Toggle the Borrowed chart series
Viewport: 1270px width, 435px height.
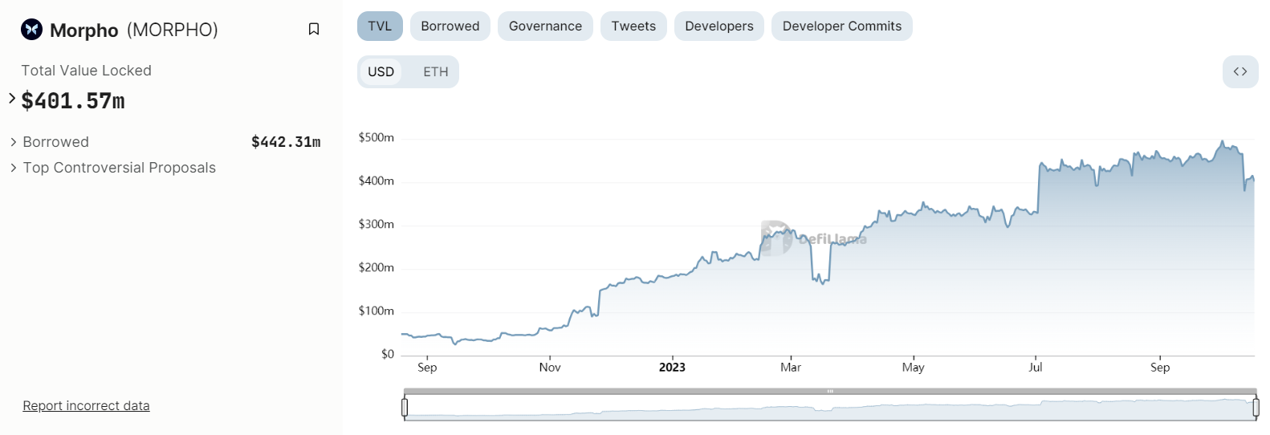click(450, 26)
